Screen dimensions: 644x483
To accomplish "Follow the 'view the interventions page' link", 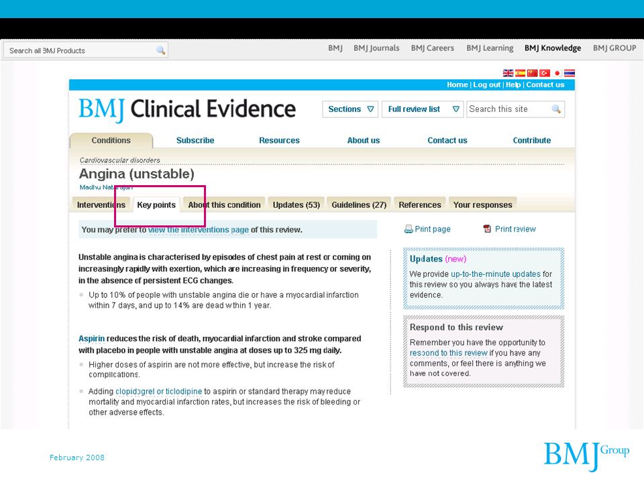I will pyautogui.click(x=199, y=229).
